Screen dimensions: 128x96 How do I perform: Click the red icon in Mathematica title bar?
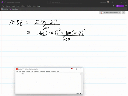72,69
